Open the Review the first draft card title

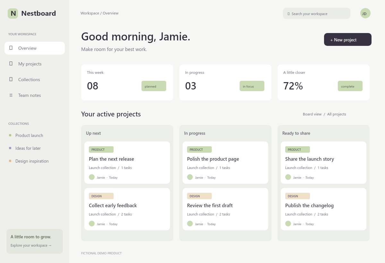(x=210, y=206)
